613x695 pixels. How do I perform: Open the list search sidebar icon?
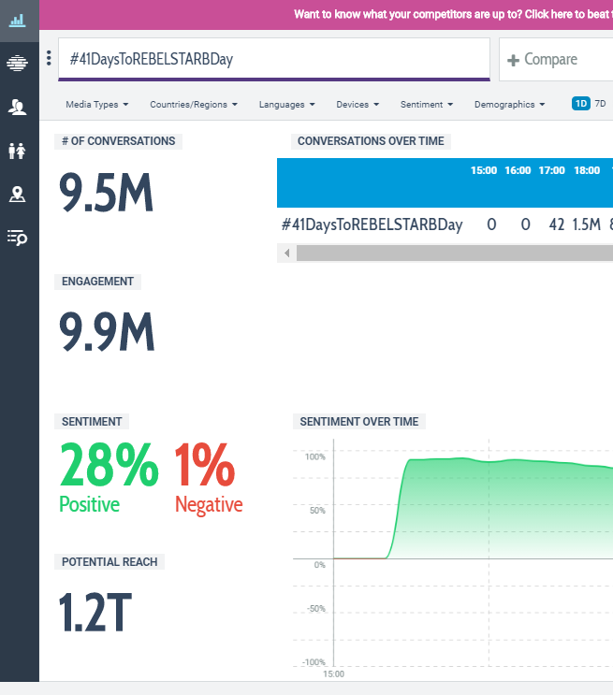tap(17, 238)
